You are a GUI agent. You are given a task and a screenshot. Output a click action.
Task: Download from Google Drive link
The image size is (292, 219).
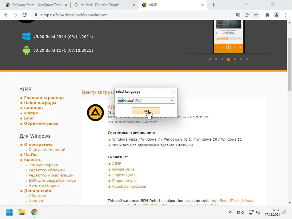123,169
